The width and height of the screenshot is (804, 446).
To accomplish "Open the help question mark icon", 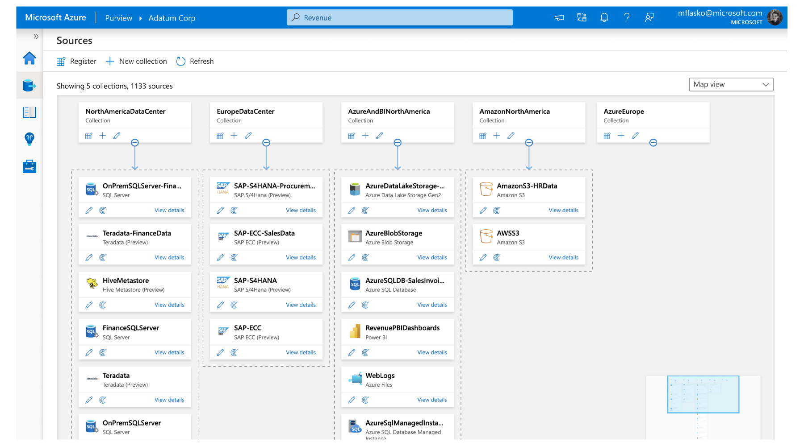I will coord(627,18).
